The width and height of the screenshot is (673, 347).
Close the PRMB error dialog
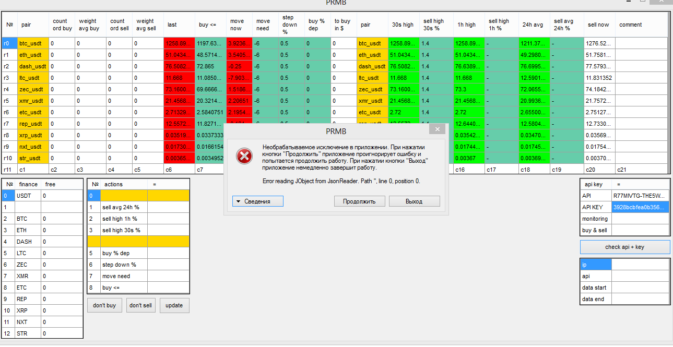[438, 129]
